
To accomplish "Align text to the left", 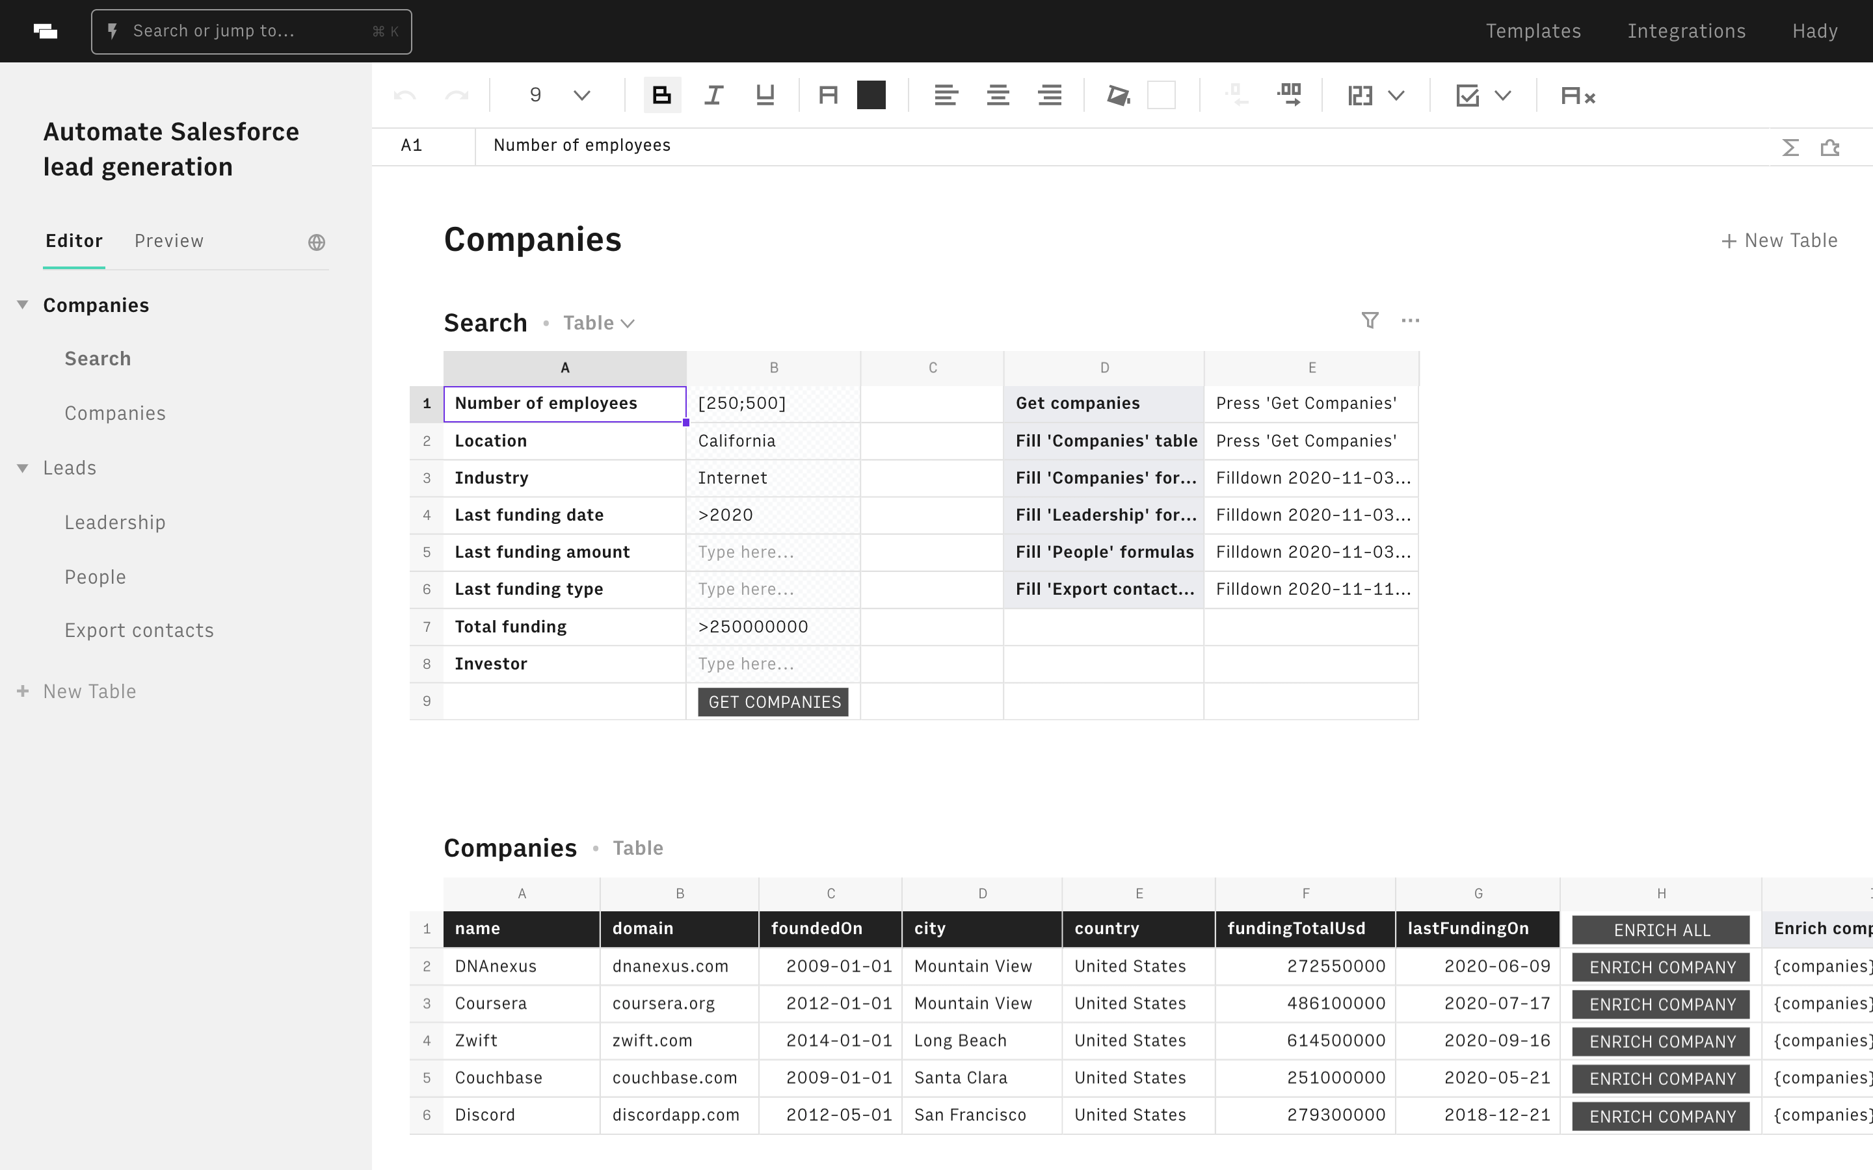I will point(946,95).
